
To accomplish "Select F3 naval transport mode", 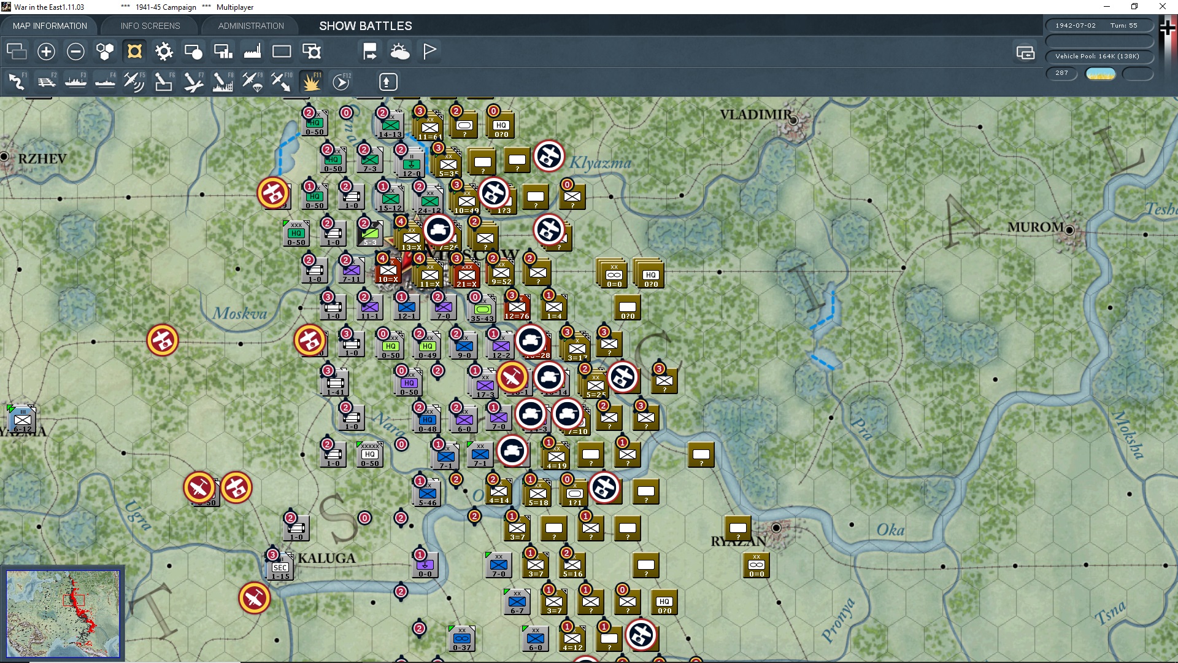I will (x=75, y=82).
